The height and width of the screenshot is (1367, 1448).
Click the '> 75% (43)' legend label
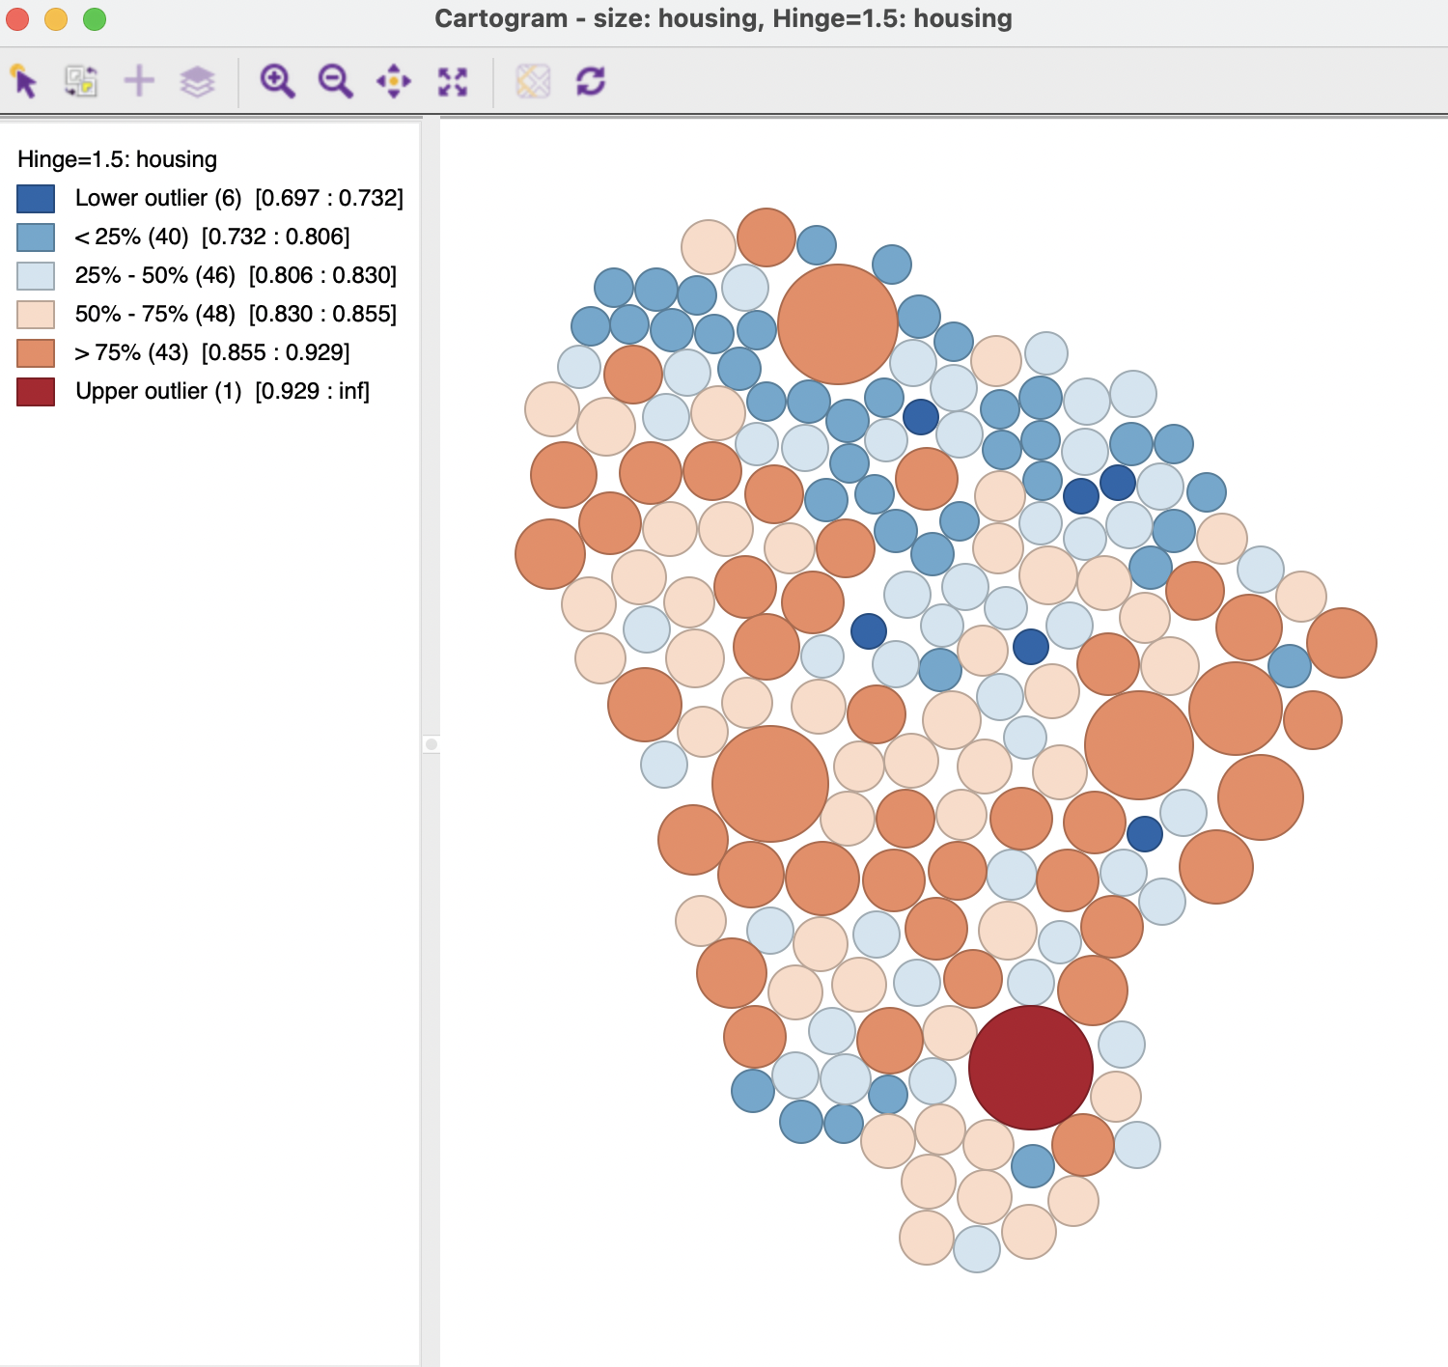coord(131,352)
